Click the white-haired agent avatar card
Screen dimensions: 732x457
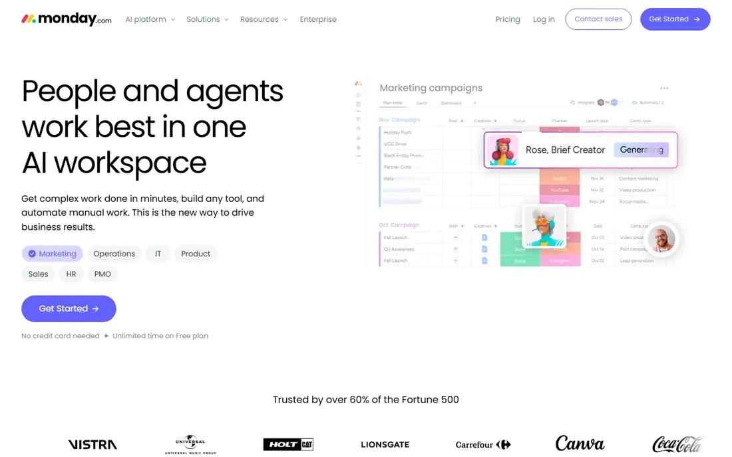(544, 226)
